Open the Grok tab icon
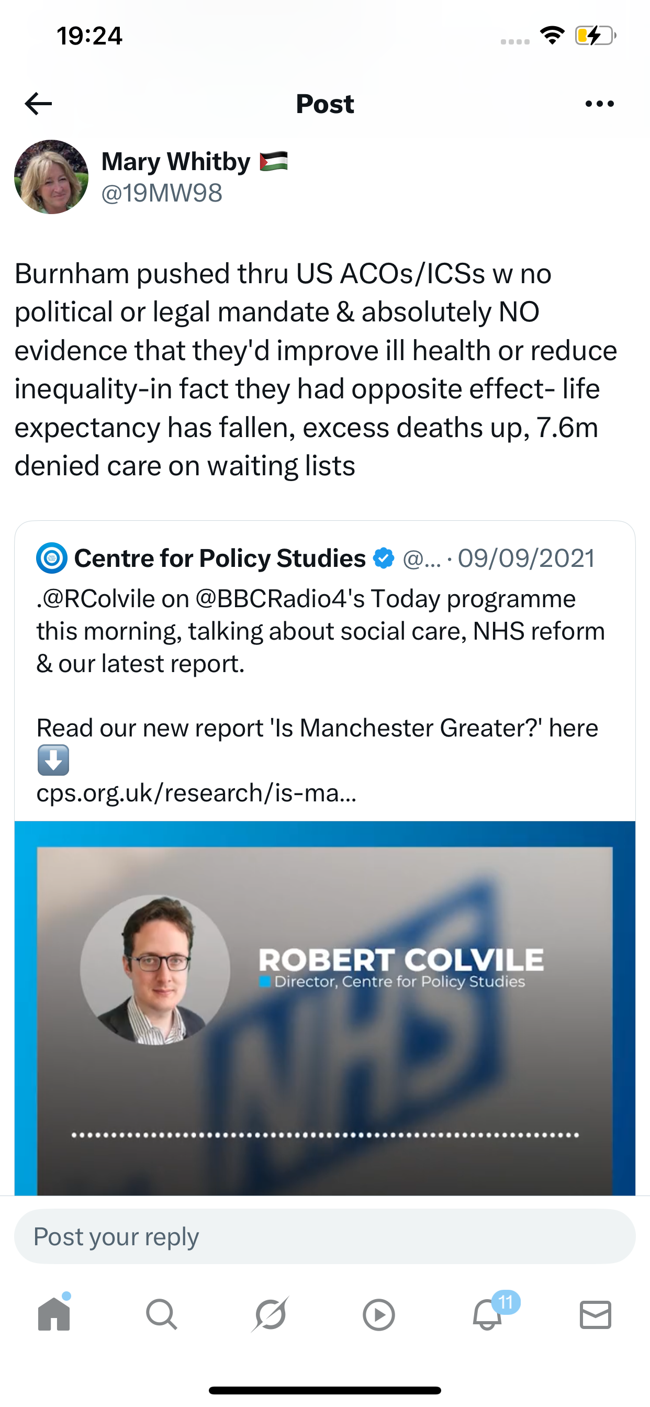650x1407 pixels. click(271, 1314)
